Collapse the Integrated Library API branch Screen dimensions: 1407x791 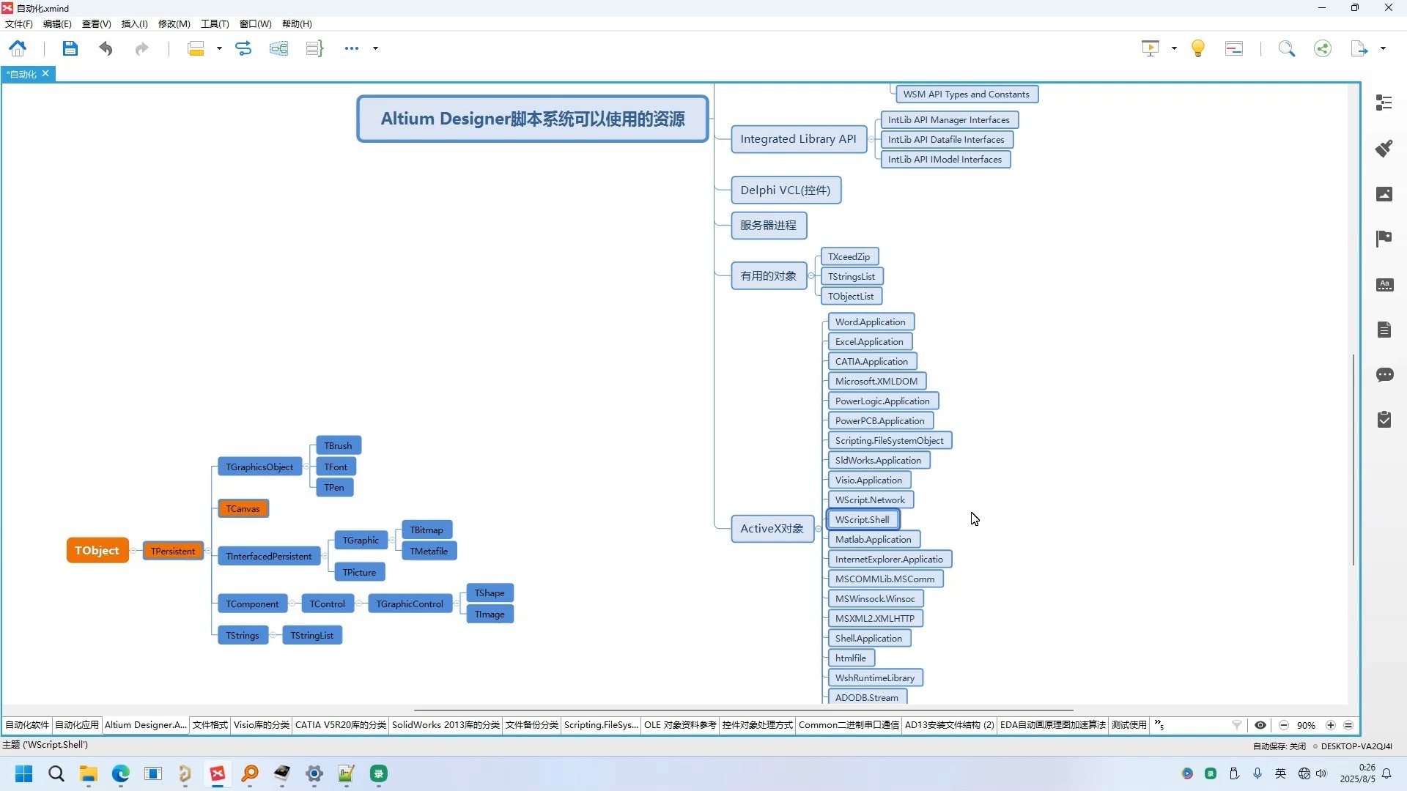(x=871, y=139)
